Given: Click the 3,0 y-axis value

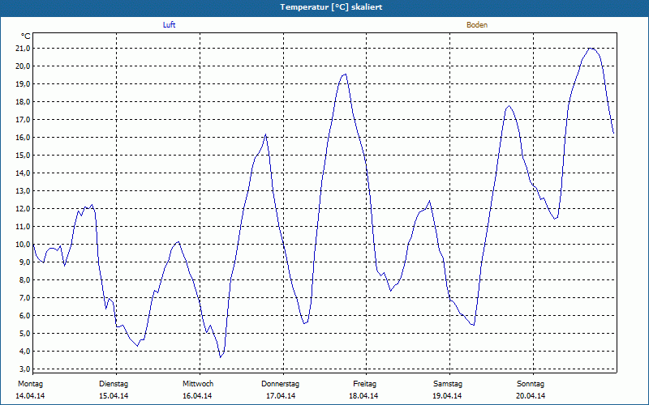Looking at the screenshot, I should 25,369.
